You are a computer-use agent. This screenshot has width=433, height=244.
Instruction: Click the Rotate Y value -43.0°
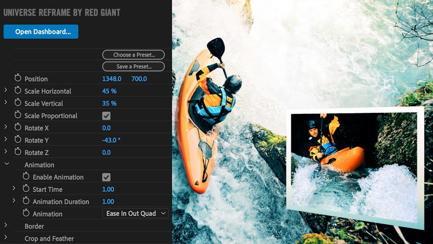[111, 140]
